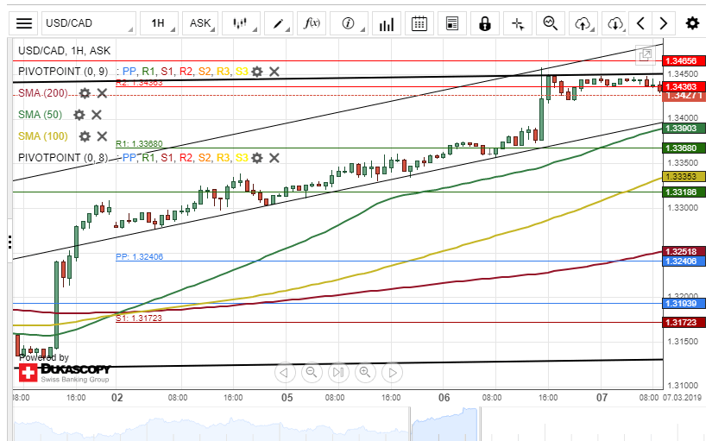The image size is (712, 441).
Task: Remove the SMA (100) indicator
Action: click(102, 136)
